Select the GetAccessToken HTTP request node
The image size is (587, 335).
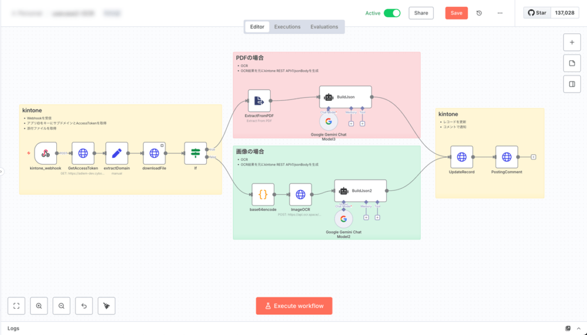83,153
